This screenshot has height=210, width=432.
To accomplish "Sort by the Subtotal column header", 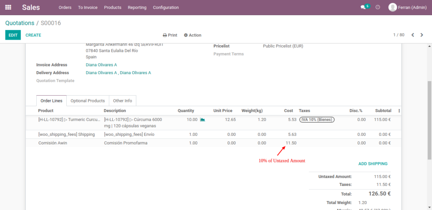I will [x=383, y=110].
